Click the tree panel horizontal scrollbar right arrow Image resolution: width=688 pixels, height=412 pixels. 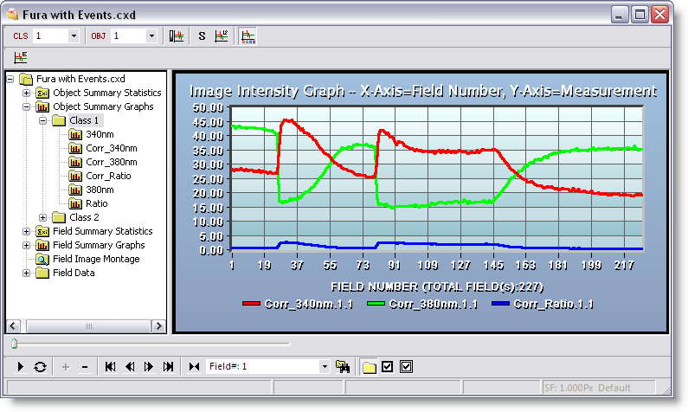pyautogui.click(x=158, y=326)
